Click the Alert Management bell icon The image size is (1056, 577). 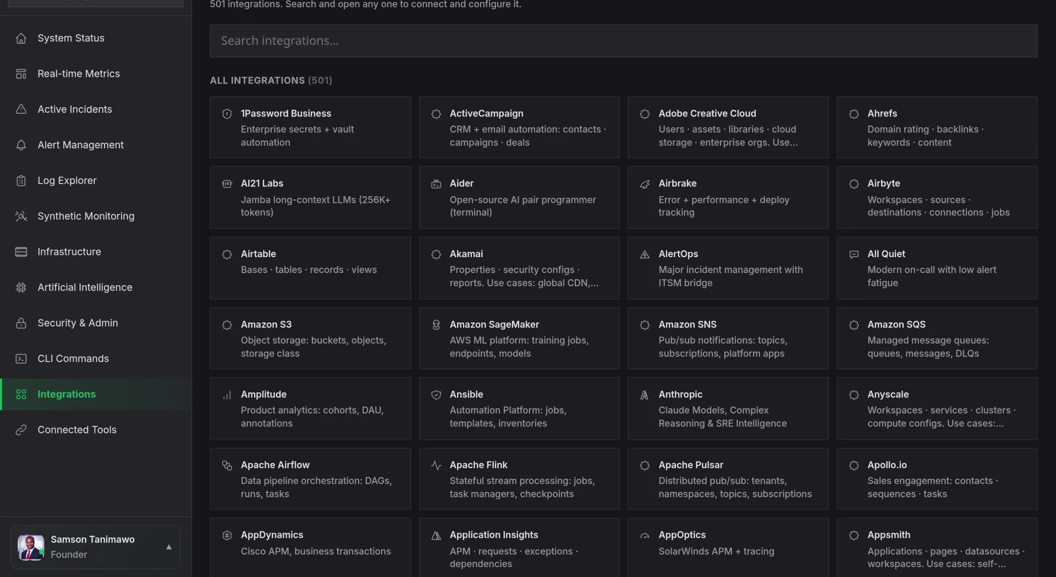[21, 145]
